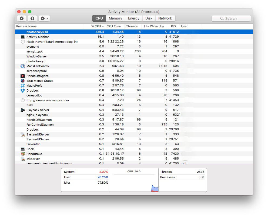Image resolution: width=268 pixels, height=217 pixels.
Task: Click the HandBrake pineapple icon
Action: coord(23,154)
